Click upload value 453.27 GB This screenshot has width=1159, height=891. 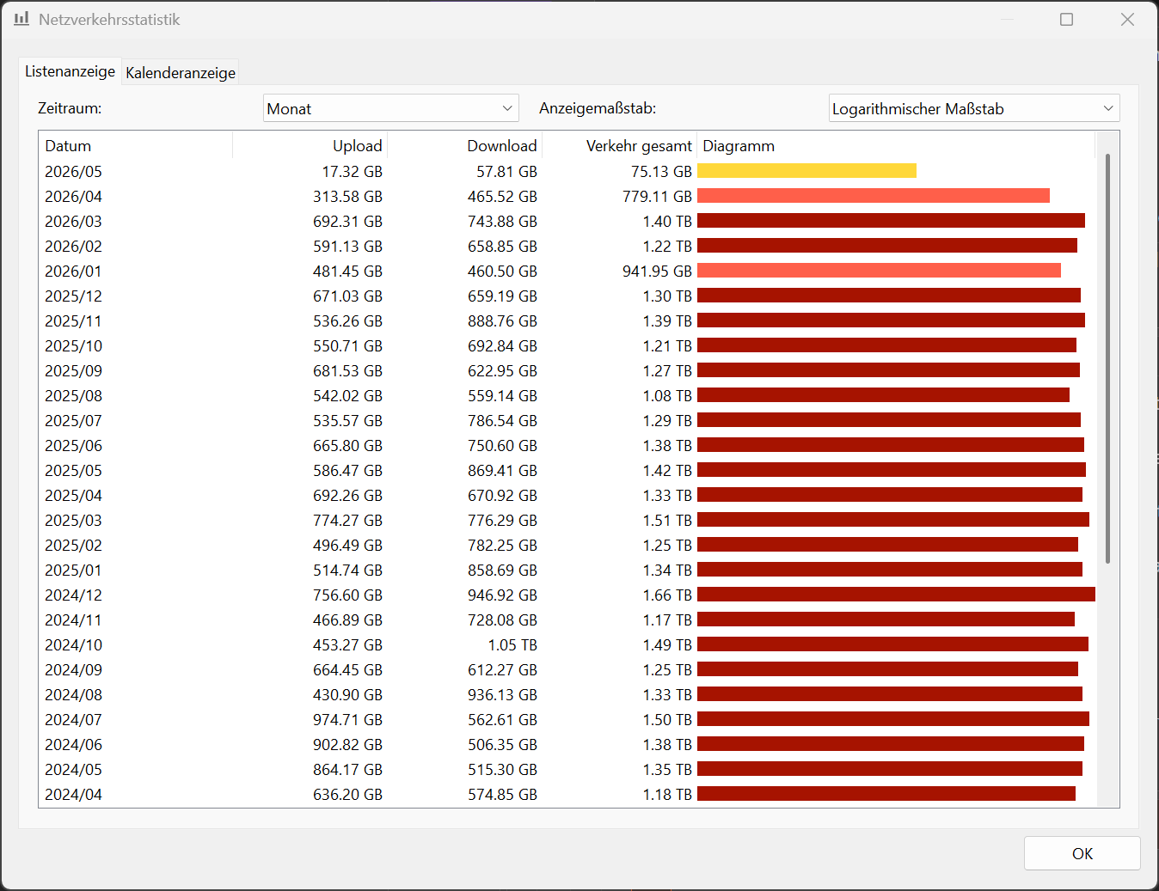(x=347, y=645)
